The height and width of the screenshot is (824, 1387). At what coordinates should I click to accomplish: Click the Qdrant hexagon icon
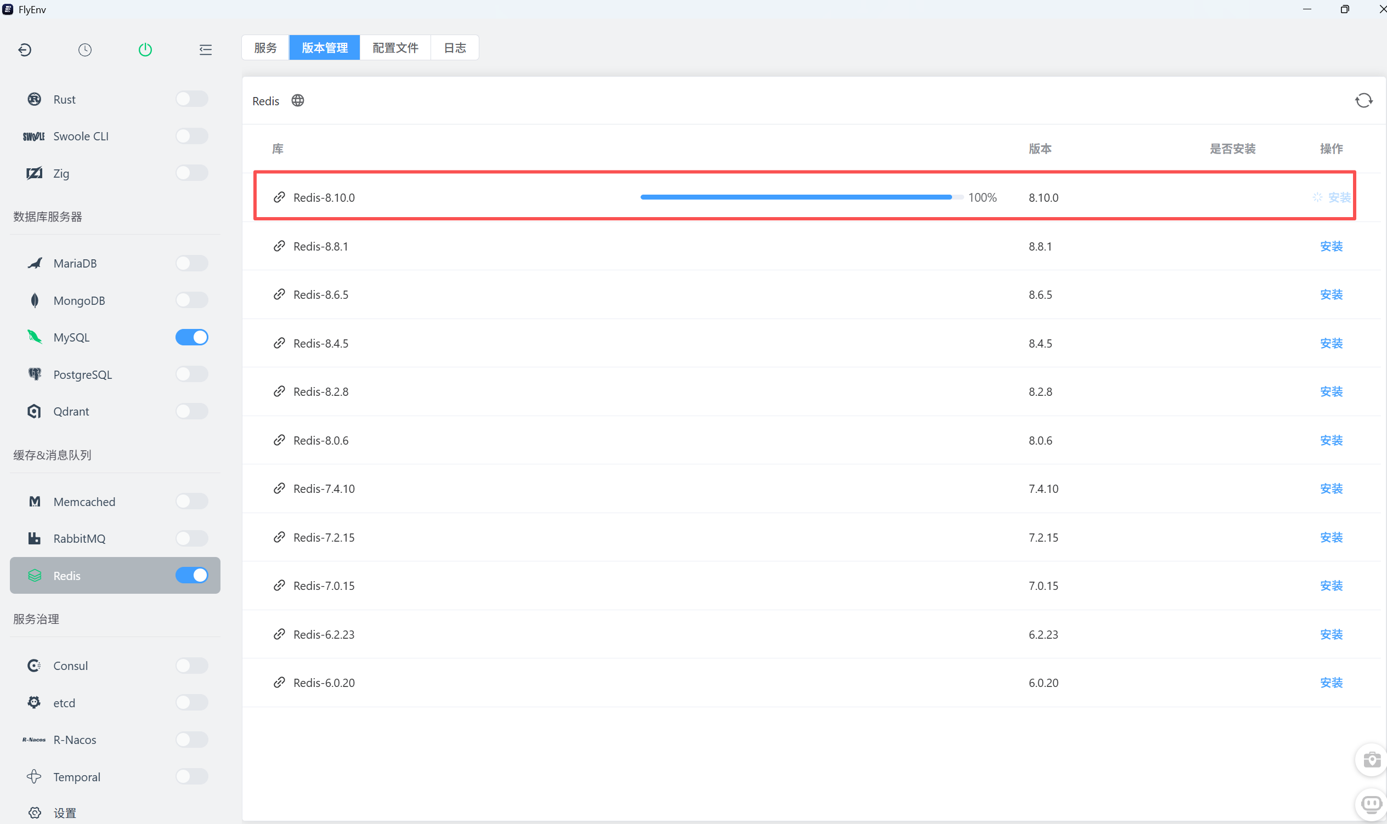click(x=35, y=411)
